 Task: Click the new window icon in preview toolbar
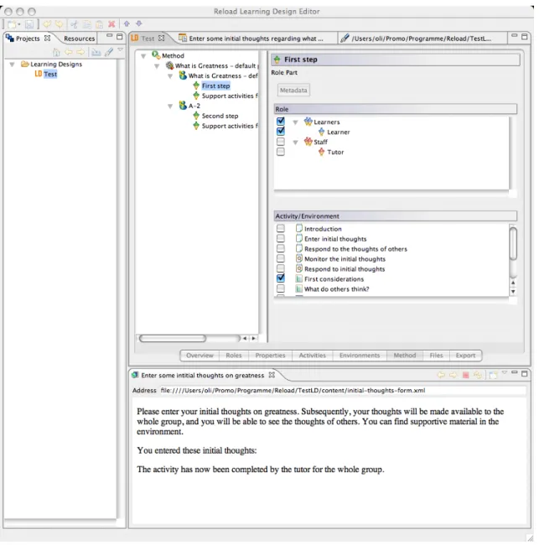pyautogui.click(x=493, y=375)
